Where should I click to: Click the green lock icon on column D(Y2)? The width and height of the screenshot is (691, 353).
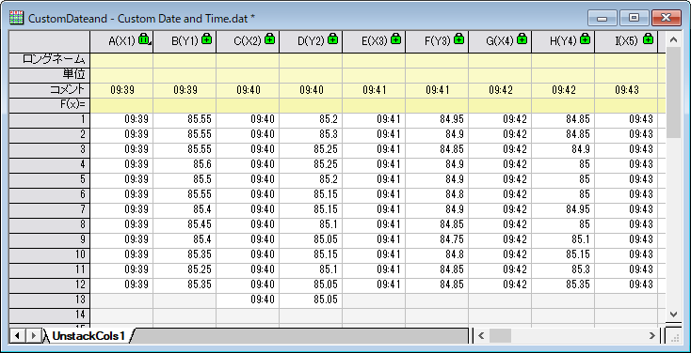[332, 39]
